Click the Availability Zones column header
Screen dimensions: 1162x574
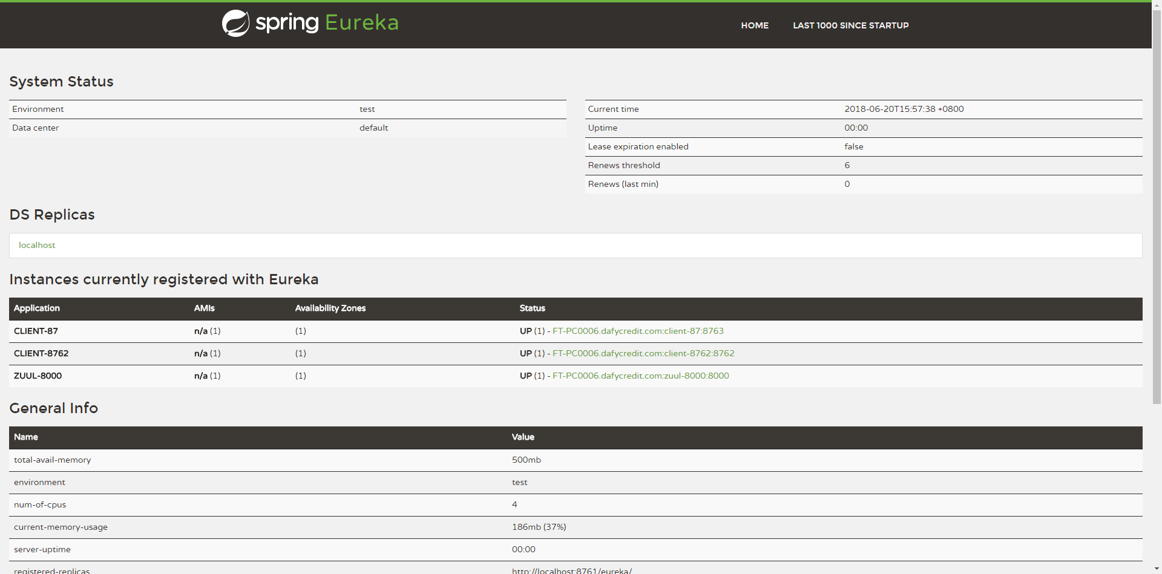pos(330,308)
